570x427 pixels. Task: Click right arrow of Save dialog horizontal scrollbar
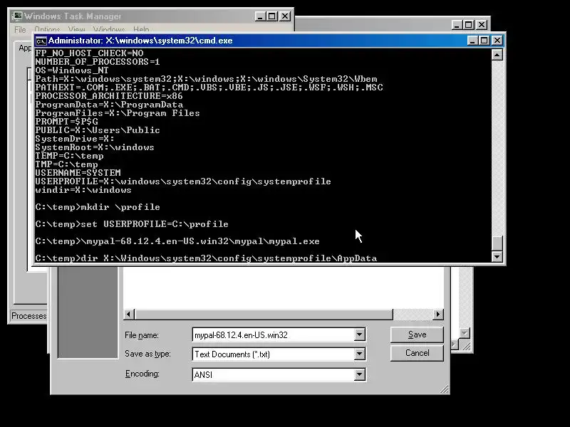pyautogui.click(x=438, y=314)
